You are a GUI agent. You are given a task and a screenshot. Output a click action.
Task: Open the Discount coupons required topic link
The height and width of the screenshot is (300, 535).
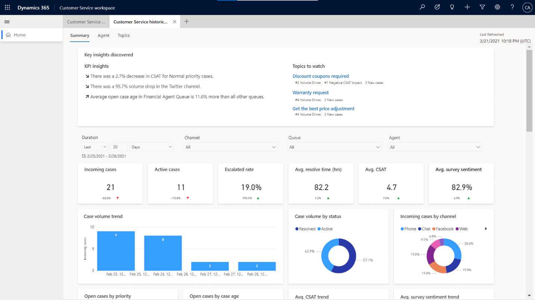pos(321,76)
